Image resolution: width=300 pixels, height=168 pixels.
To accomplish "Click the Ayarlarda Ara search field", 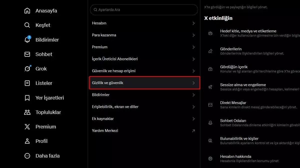I will tap(144, 10).
